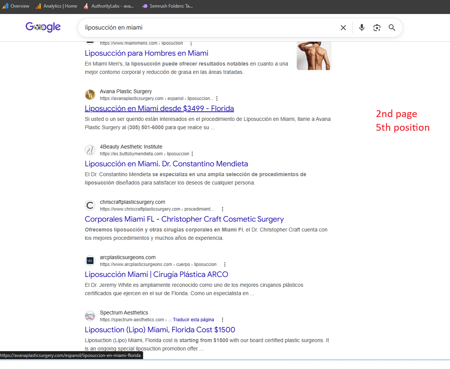The image size is (450, 369).
Task: Submit search with the magnifying glass icon
Action: pos(392,28)
